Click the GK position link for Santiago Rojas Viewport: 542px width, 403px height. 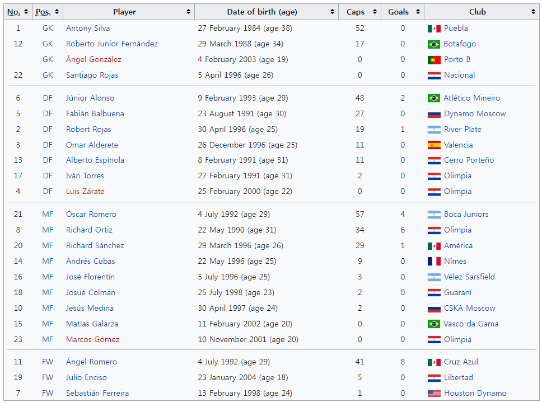tap(48, 75)
